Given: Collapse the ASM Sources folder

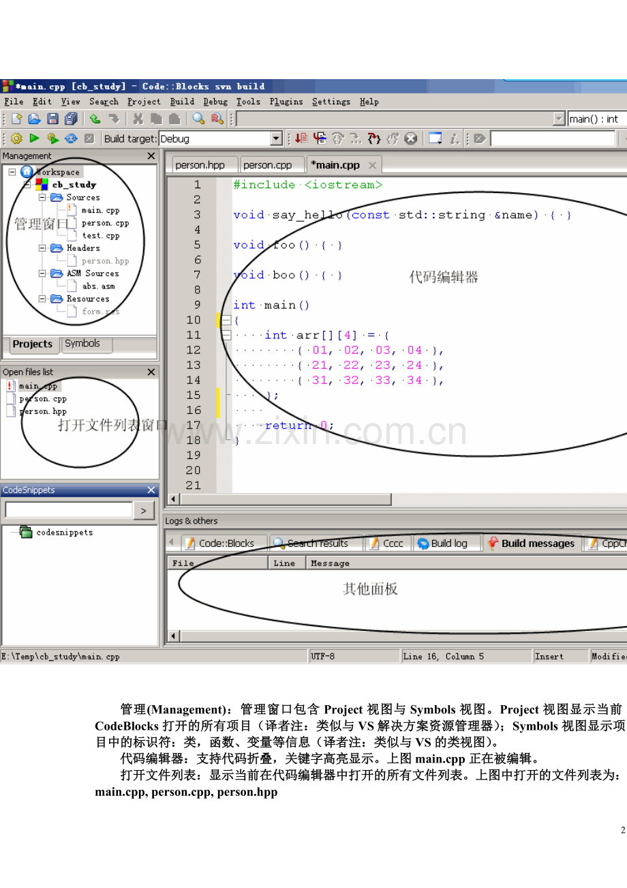Looking at the screenshot, I should point(42,273).
